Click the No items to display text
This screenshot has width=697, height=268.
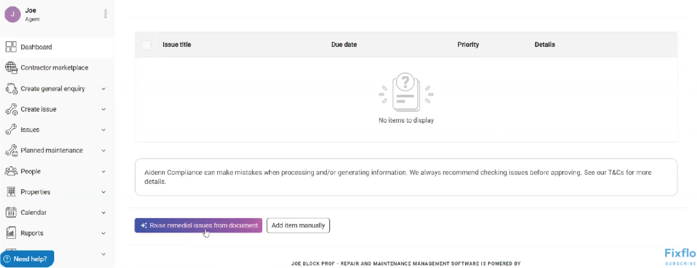(406, 120)
